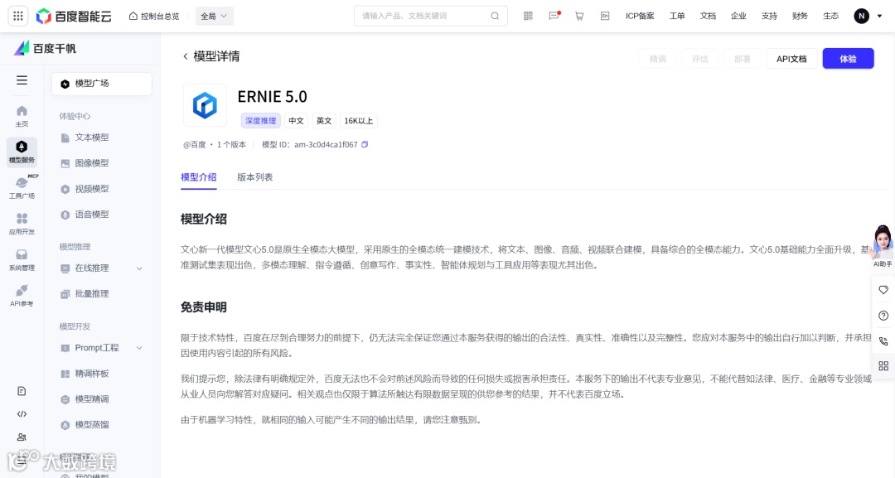Open the QR code icon
Screen dimensions: 895x478
(x=528, y=16)
